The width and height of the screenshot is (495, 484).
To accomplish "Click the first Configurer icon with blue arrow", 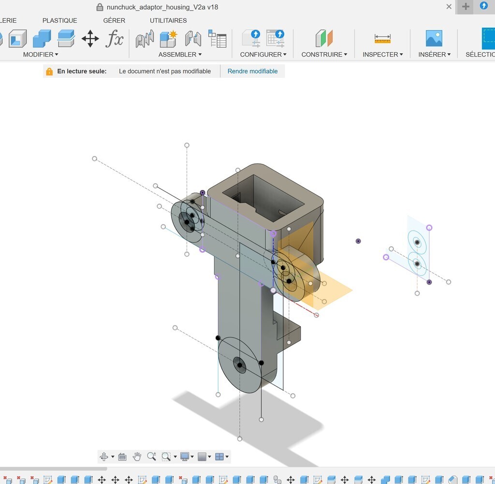I will (x=251, y=39).
